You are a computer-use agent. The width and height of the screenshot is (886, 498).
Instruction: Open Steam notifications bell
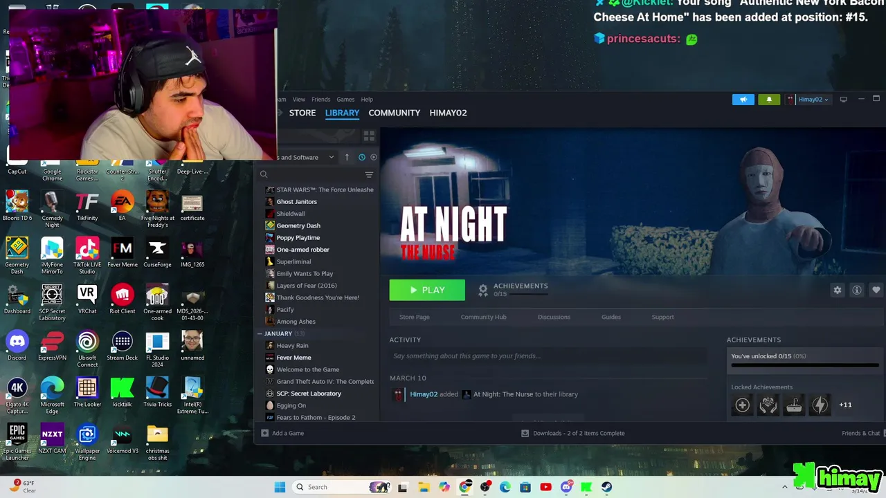pyautogui.click(x=769, y=100)
